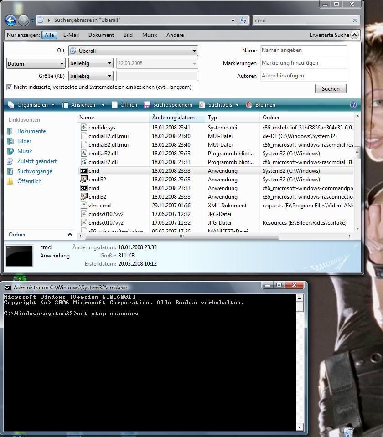Click the refresh icon beside address bar
The image size is (383, 437).
tap(243, 20)
